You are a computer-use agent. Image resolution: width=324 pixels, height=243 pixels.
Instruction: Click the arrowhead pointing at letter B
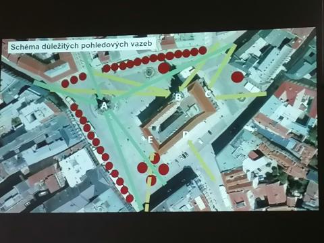pyautogui.click(x=167, y=94)
